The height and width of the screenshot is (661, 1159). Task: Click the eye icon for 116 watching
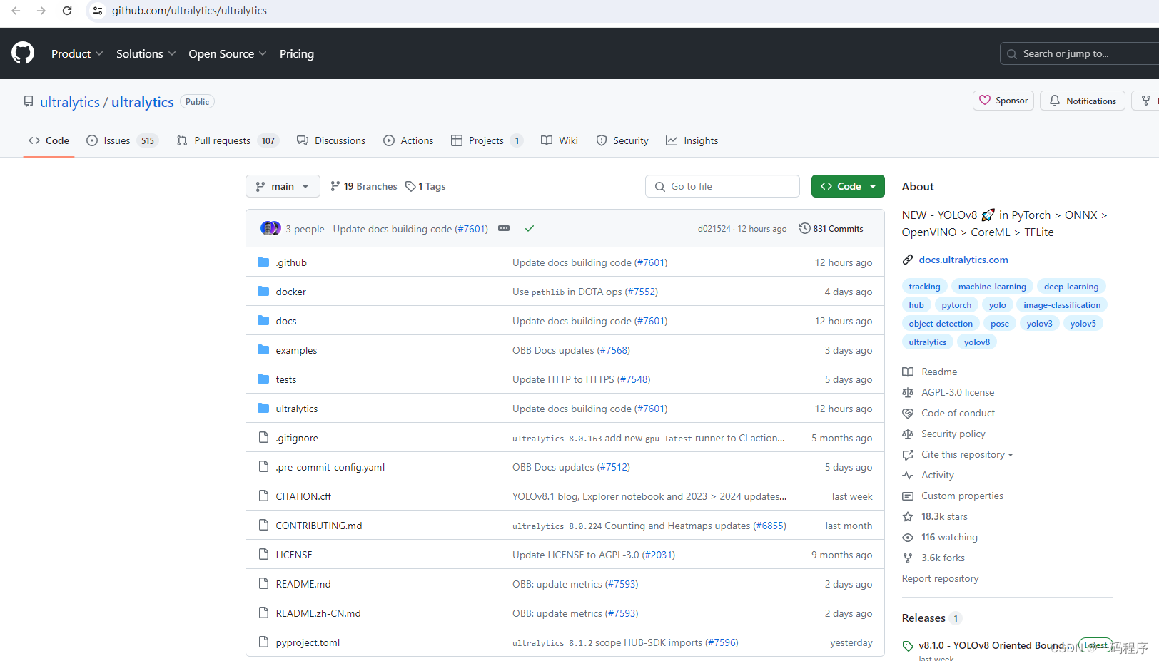[908, 537]
